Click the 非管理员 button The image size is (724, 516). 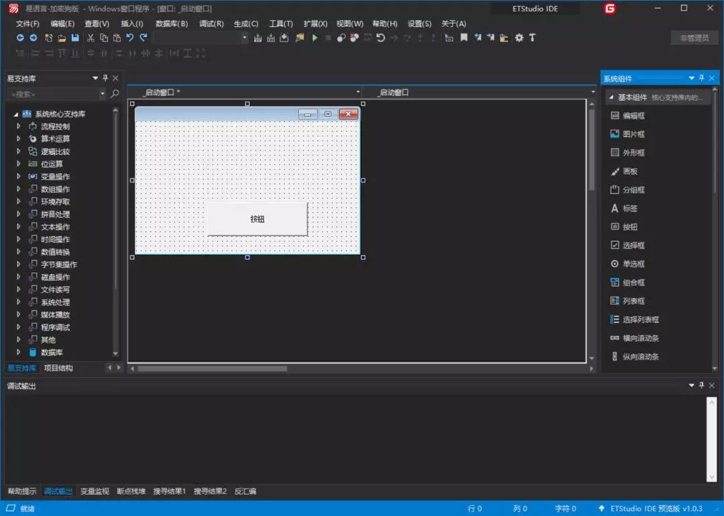coord(694,38)
